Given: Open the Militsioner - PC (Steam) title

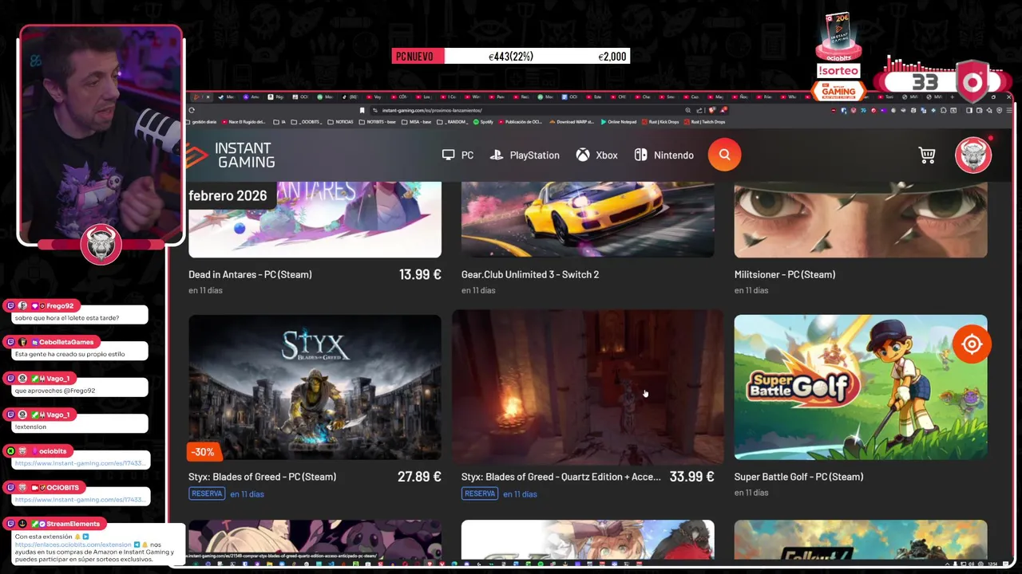Looking at the screenshot, I should [785, 274].
